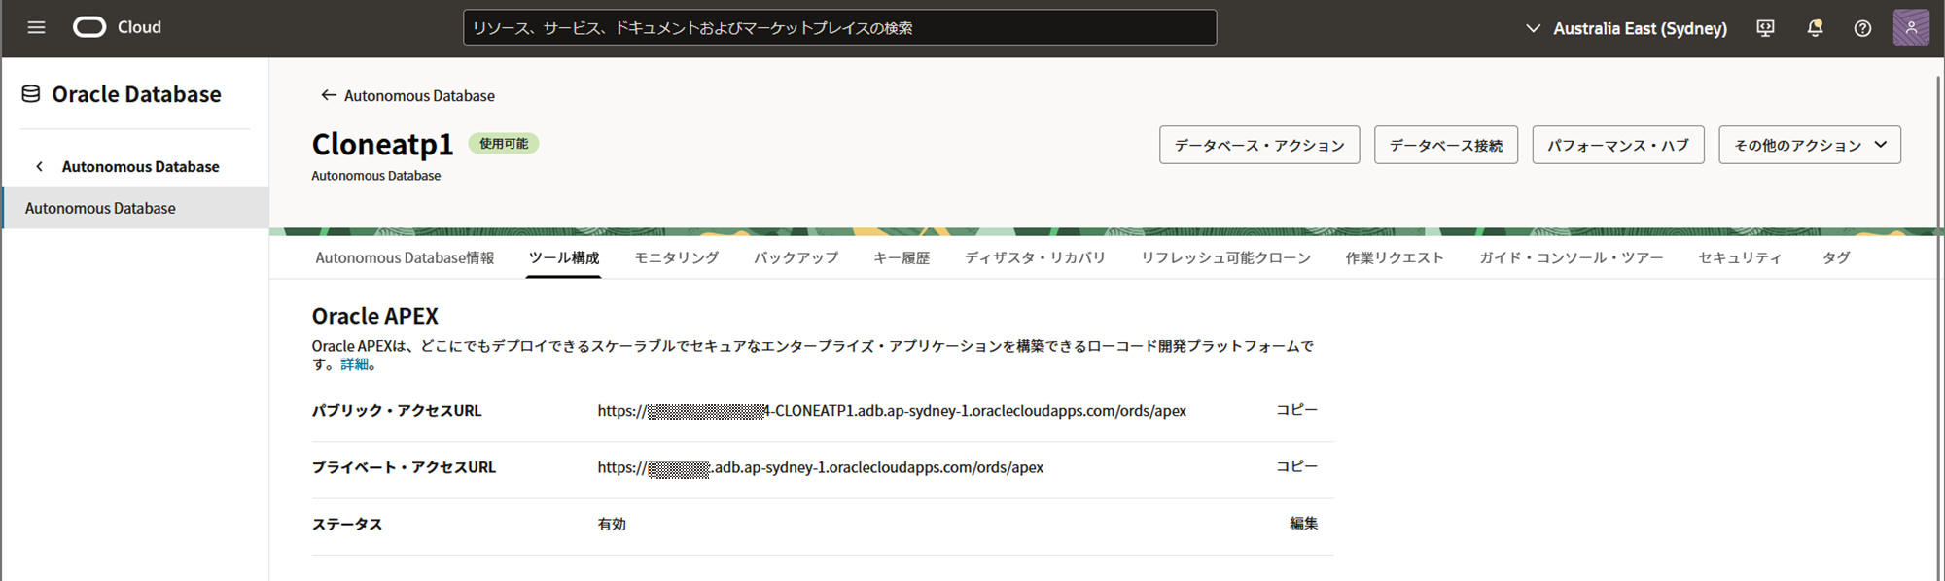Click the Autonomous Database sidebar header
Viewport: 1945px width, 581px height.
pyautogui.click(x=140, y=167)
